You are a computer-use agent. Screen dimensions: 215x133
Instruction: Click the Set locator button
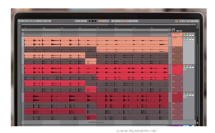tap(173, 29)
